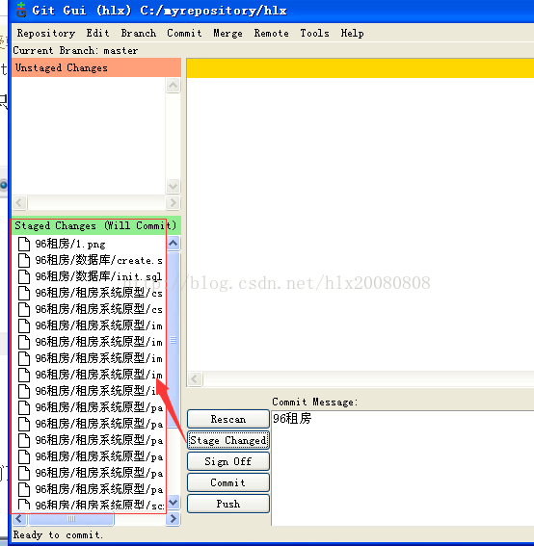Click into the Commit Message text field
This screenshot has height=546, width=534.
[x=403, y=468]
